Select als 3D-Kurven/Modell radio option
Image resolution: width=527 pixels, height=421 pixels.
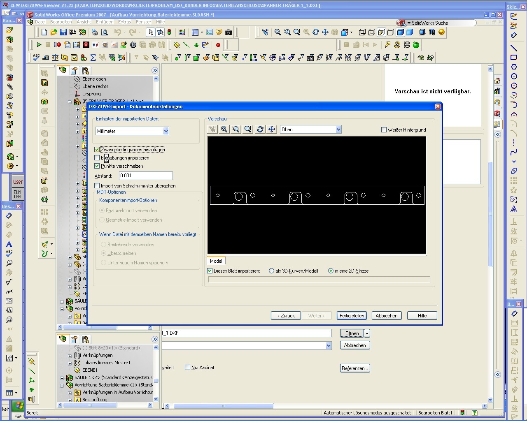coord(271,271)
